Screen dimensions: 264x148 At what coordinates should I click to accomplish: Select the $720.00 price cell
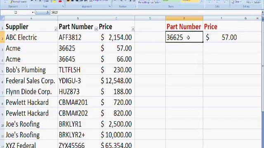tap(116, 102)
